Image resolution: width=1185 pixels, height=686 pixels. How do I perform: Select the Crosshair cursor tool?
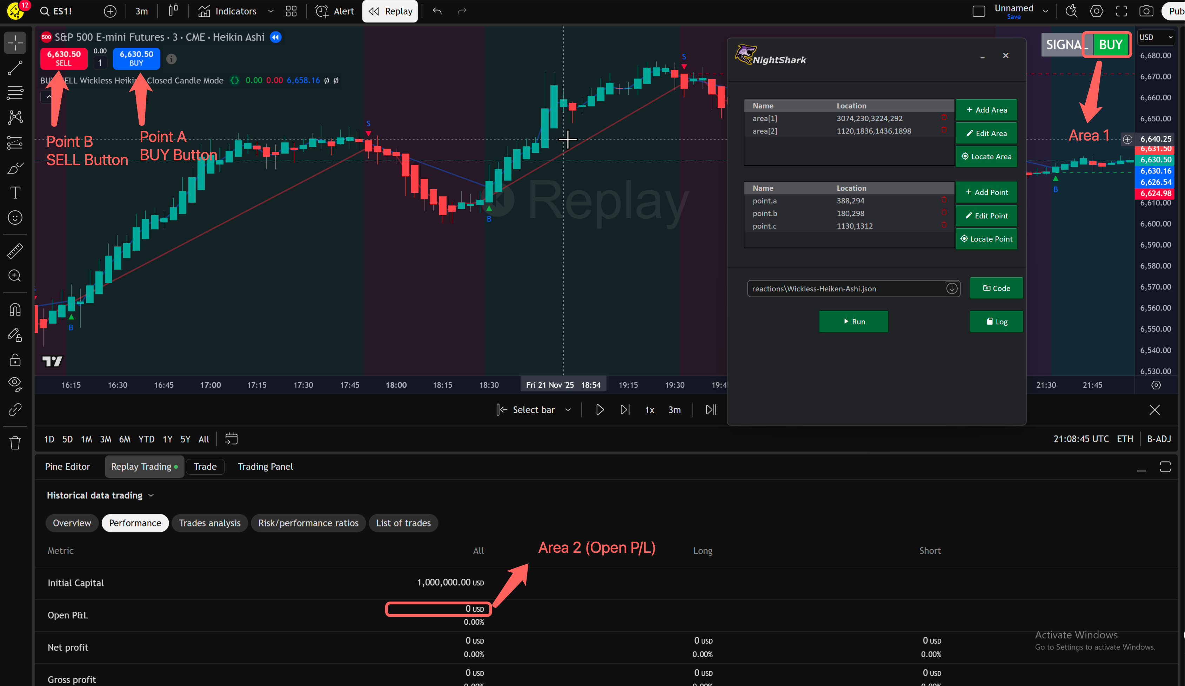pyautogui.click(x=15, y=43)
